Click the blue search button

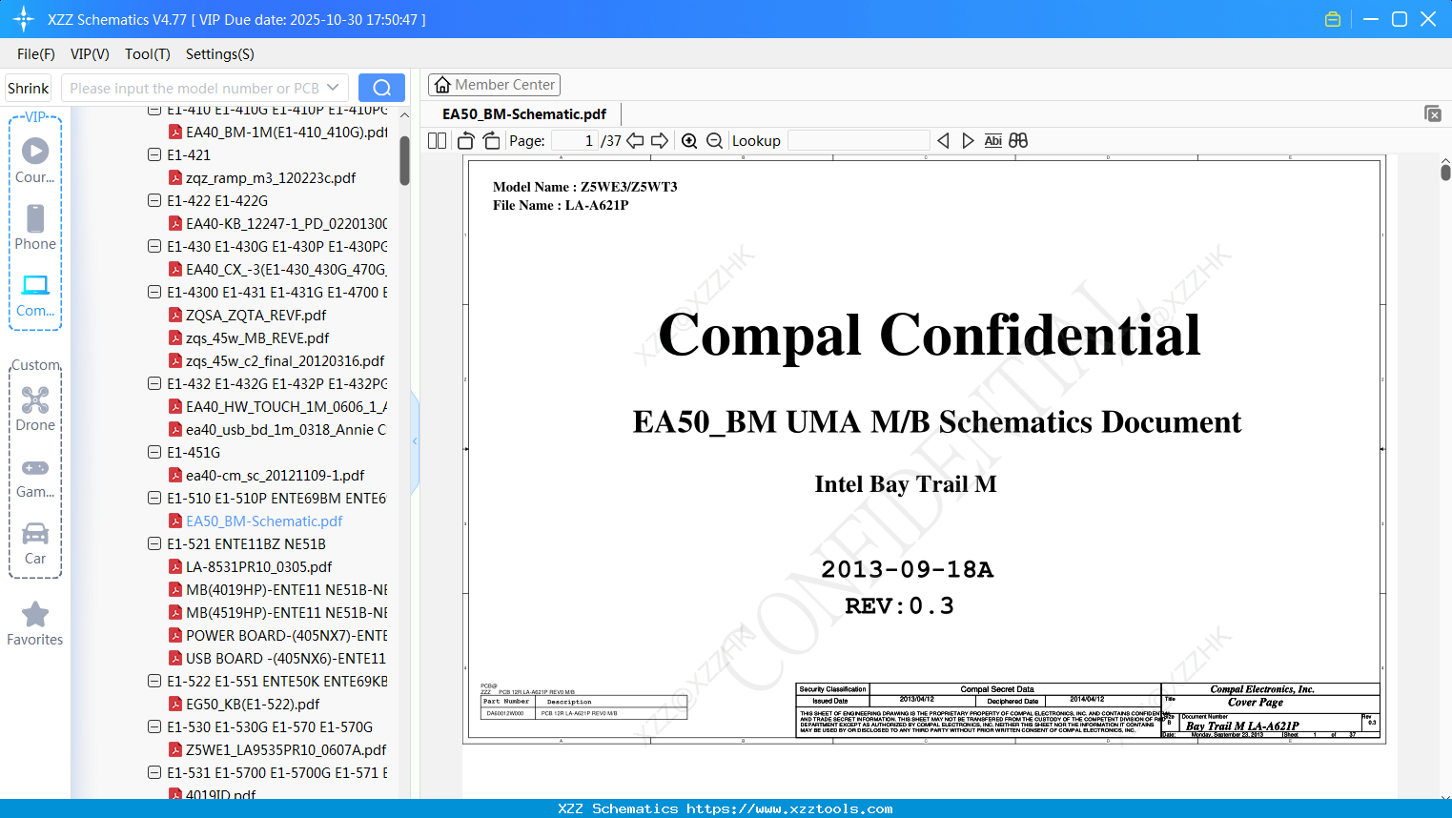(381, 88)
